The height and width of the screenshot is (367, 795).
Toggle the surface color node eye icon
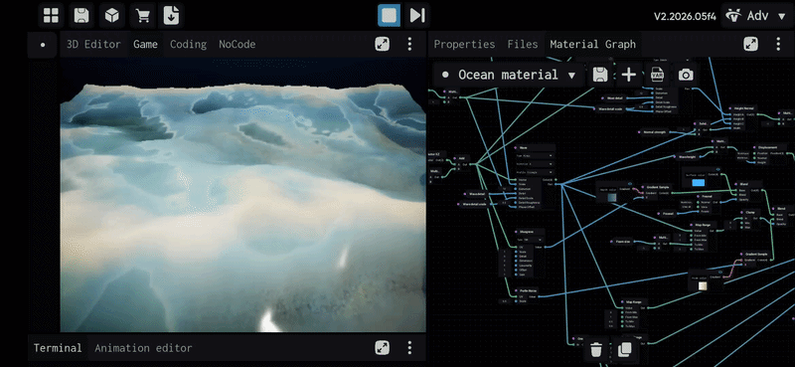tap(717, 169)
